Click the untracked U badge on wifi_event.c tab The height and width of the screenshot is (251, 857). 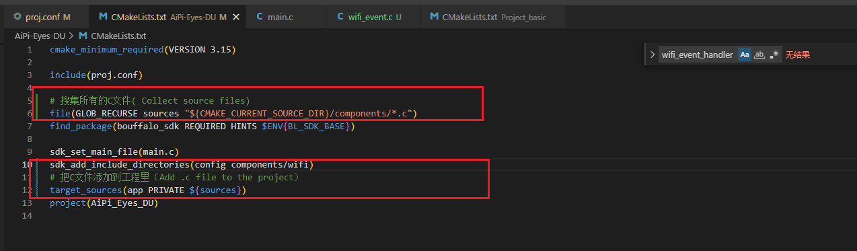pos(399,17)
